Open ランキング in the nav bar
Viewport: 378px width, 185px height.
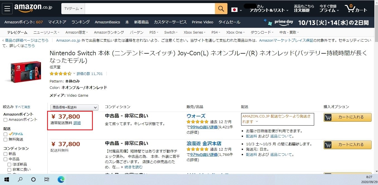(x=81, y=22)
